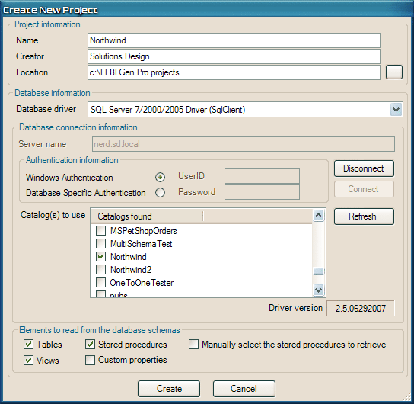Enable manually select stored procedures option

[193, 345]
